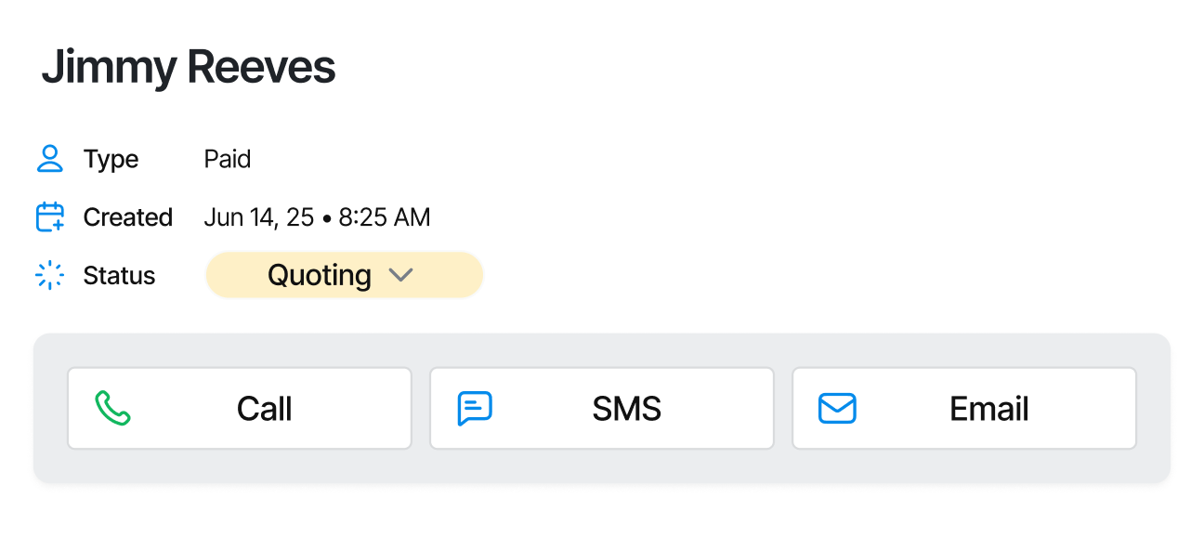Click the person icon next to Type

click(48, 158)
